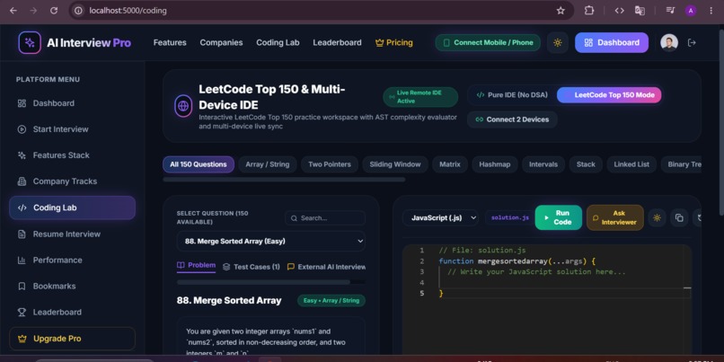The height and width of the screenshot is (362, 724).
Task: Filter by Stack category
Action: click(x=586, y=164)
